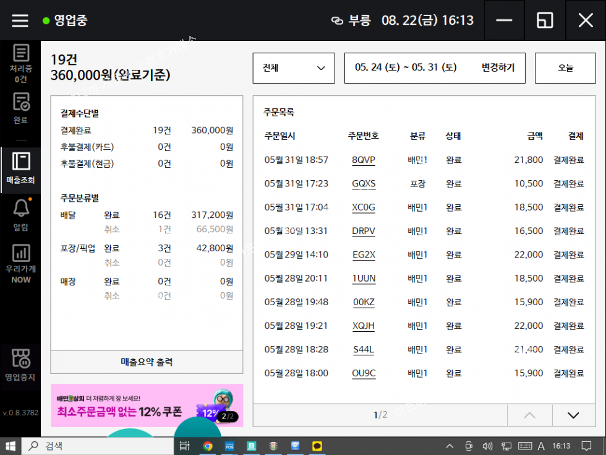
Task: Open Chrome from the Windows taskbar
Action: click(x=208, y=446)
